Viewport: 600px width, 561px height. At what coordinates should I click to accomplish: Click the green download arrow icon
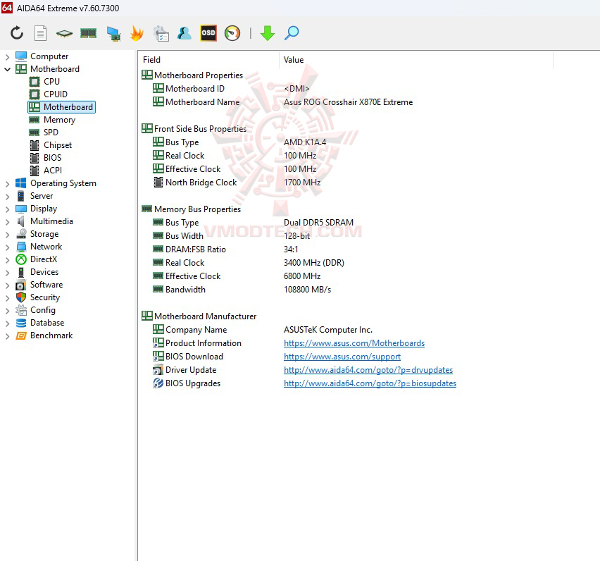268,33
